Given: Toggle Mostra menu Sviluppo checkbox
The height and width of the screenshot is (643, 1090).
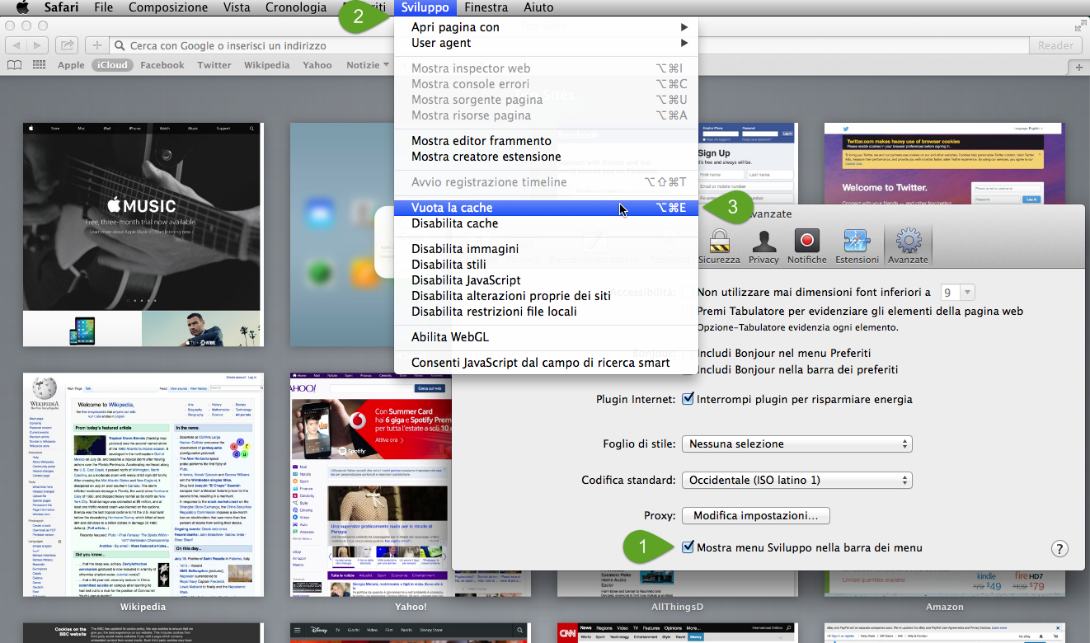Looking at the screenshot, I should (x=688, y=547).
